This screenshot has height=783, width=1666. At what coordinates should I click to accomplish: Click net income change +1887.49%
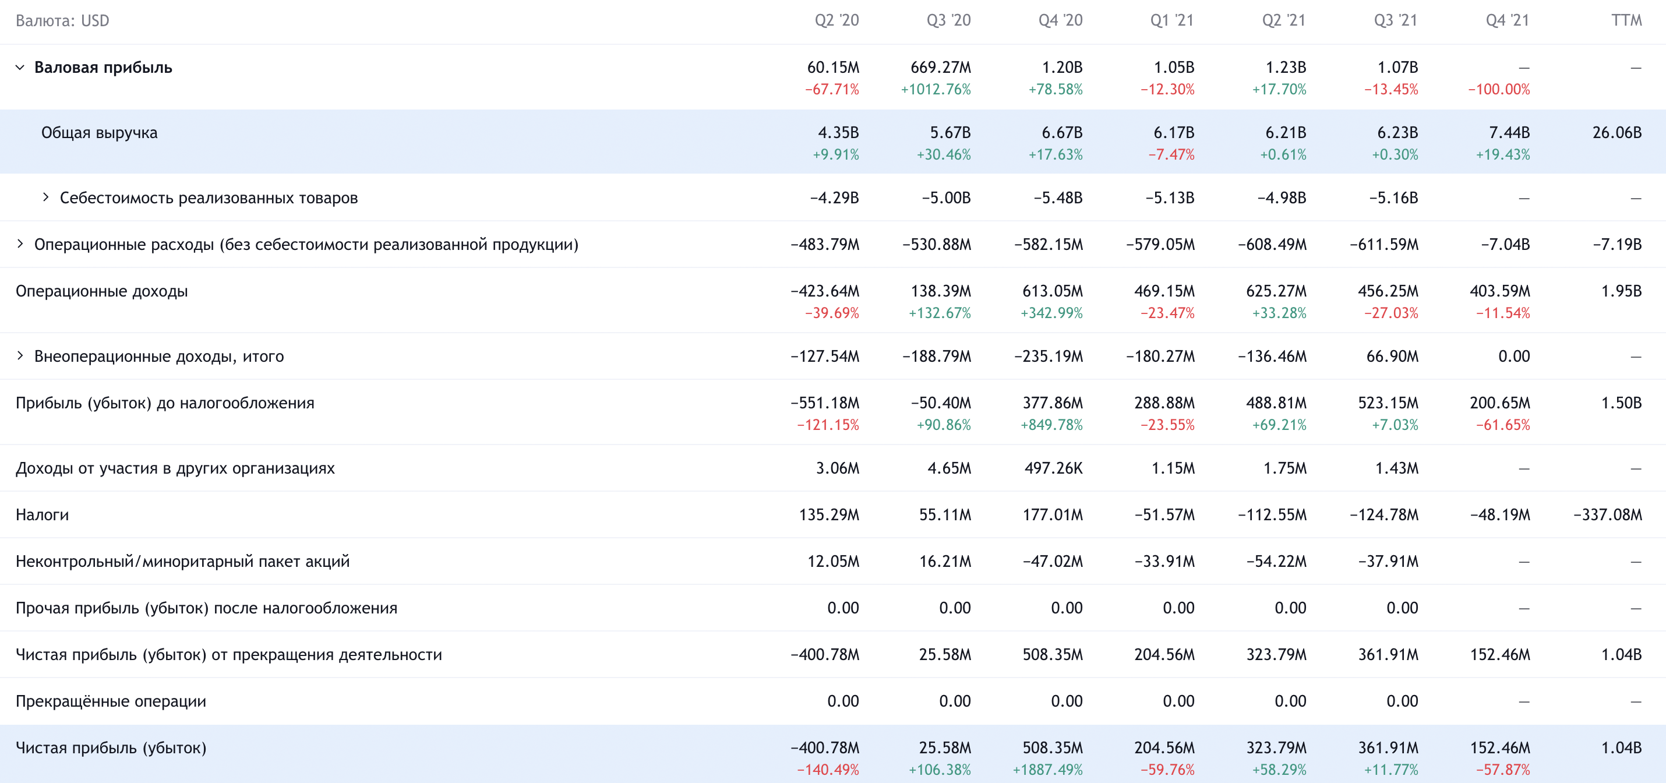tap(1048, 770)
